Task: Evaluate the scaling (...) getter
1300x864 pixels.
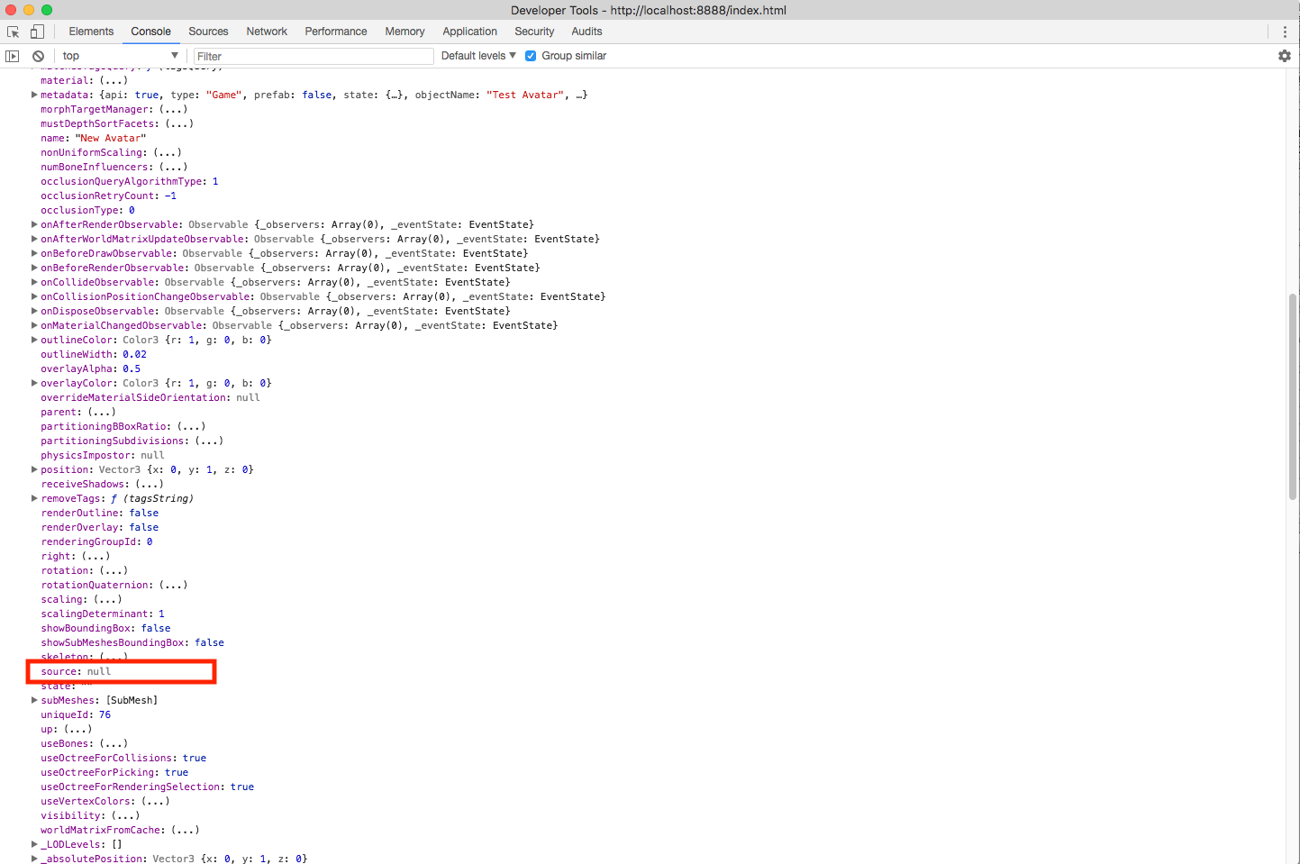Action: [x=107, y=599]
